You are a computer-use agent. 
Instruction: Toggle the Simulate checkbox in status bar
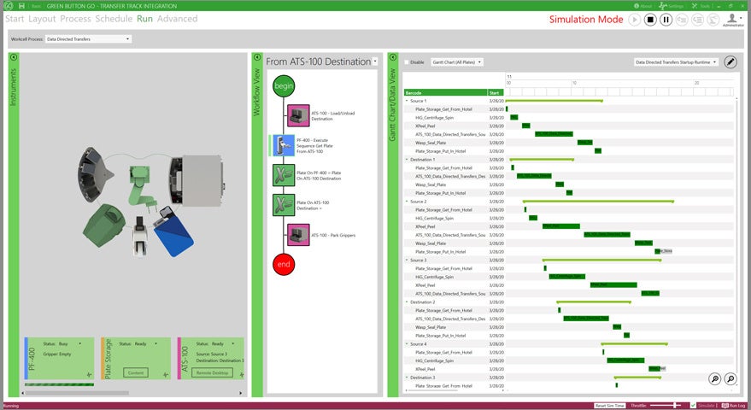pos(693,406)
